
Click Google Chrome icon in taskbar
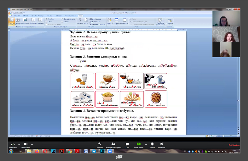(69, 152)
